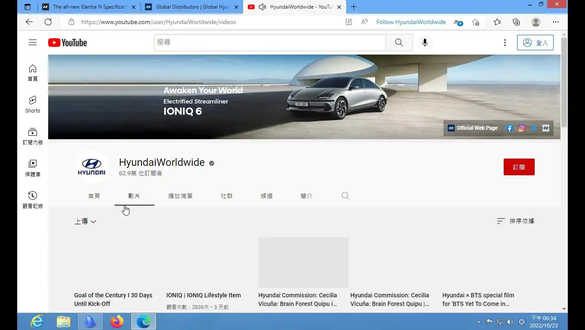Switch to the Elantra N Specifications tab
Image resolution: width=585 pixels, height=330 pixels.
click(x=88, y=7)
